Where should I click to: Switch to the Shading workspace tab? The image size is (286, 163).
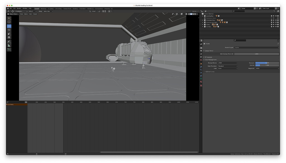75,9
